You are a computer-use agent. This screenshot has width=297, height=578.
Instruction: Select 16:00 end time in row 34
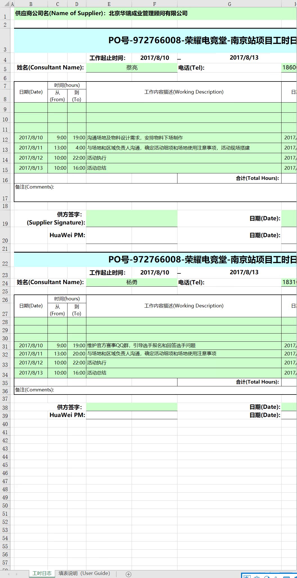click(77, 373)
